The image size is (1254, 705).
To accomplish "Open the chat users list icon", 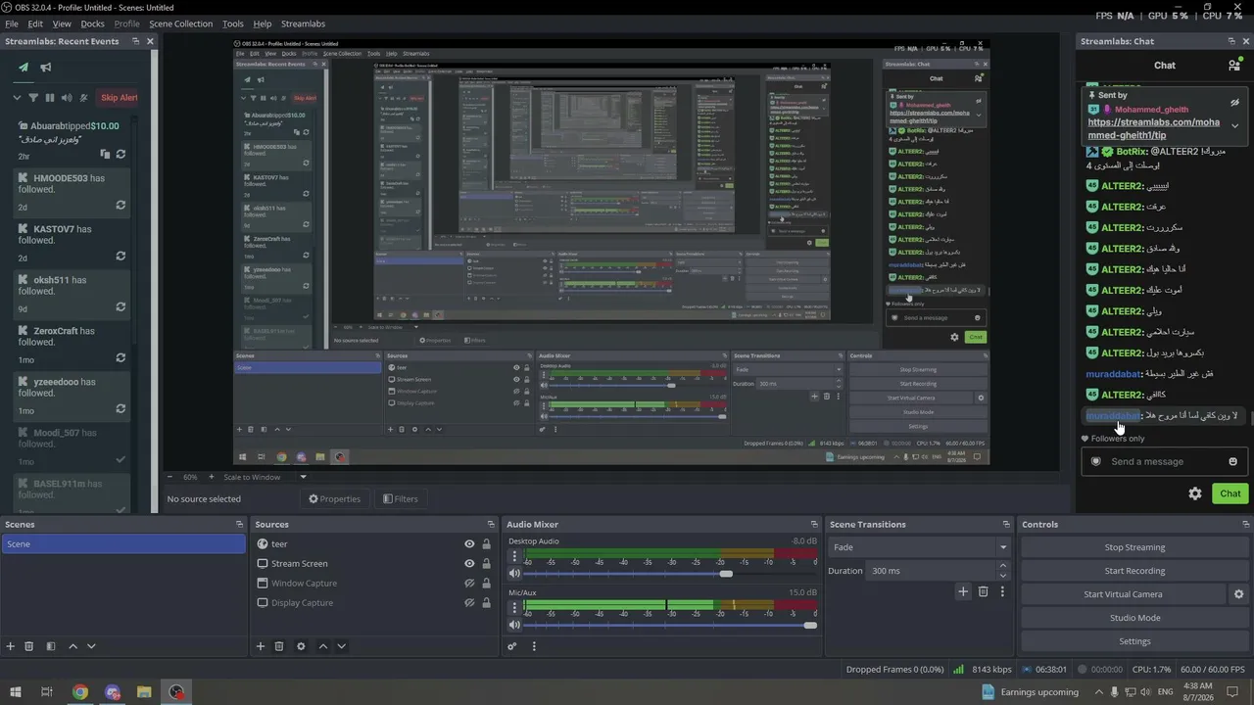I will pyautogui.click(x=1234, y=66).
